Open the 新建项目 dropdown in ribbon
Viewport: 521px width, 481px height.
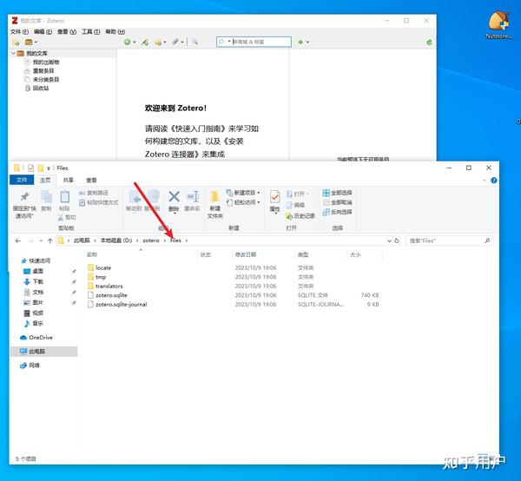(x=243, y=193)
